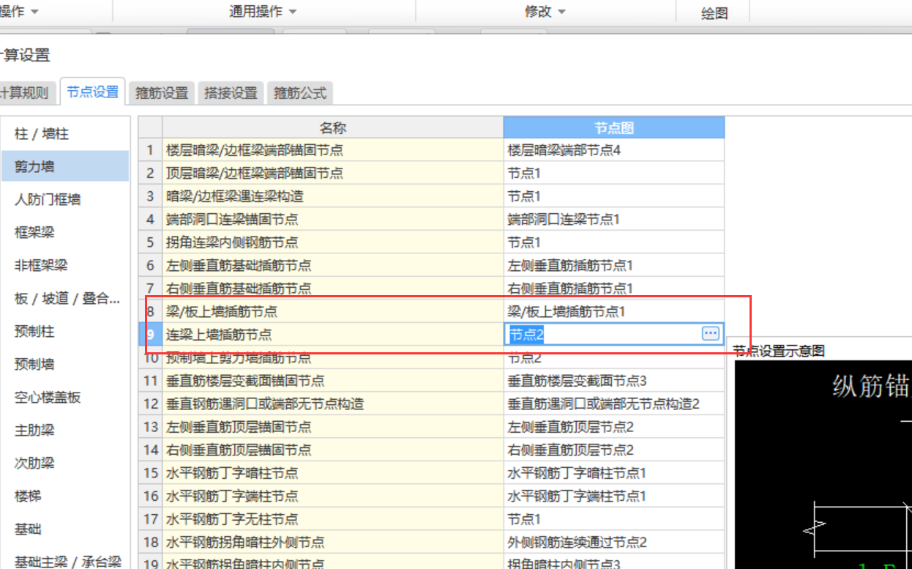Select 楼梯 in component list

(64, 496)
